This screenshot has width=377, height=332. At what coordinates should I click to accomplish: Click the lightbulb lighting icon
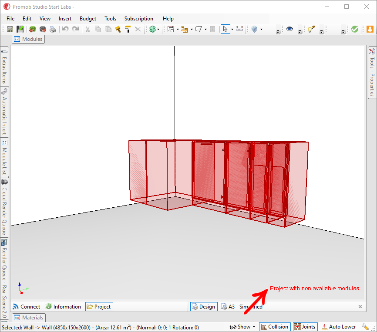pyautogui.click(x=311, y=29)
